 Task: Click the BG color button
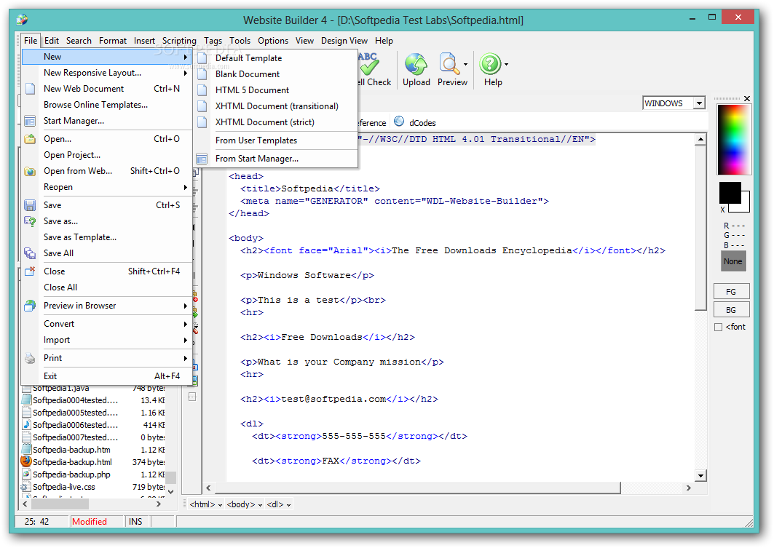pos(732,310)
